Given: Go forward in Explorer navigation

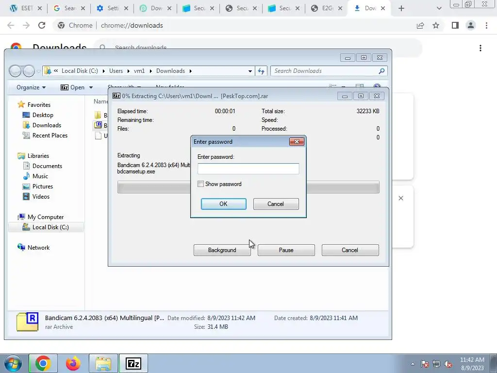Looking at the screenshot, I should [x=29, y=71].
